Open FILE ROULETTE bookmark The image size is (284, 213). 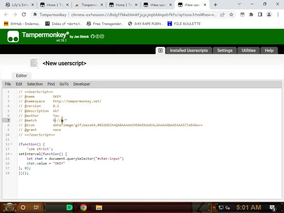[184, 24]
